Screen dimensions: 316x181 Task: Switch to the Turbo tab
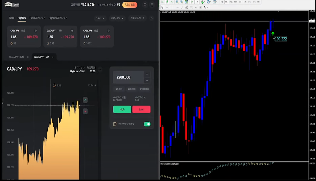(11, 18)
